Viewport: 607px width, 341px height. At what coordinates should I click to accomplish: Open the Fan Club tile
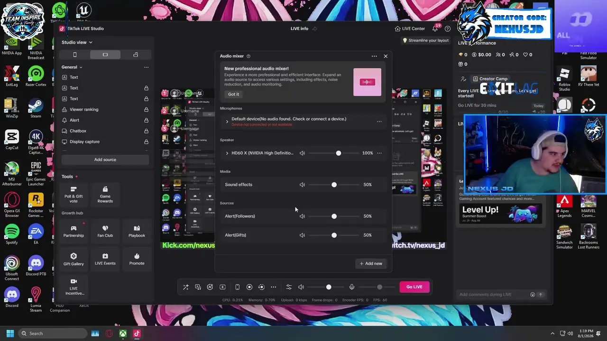[105, 231]
